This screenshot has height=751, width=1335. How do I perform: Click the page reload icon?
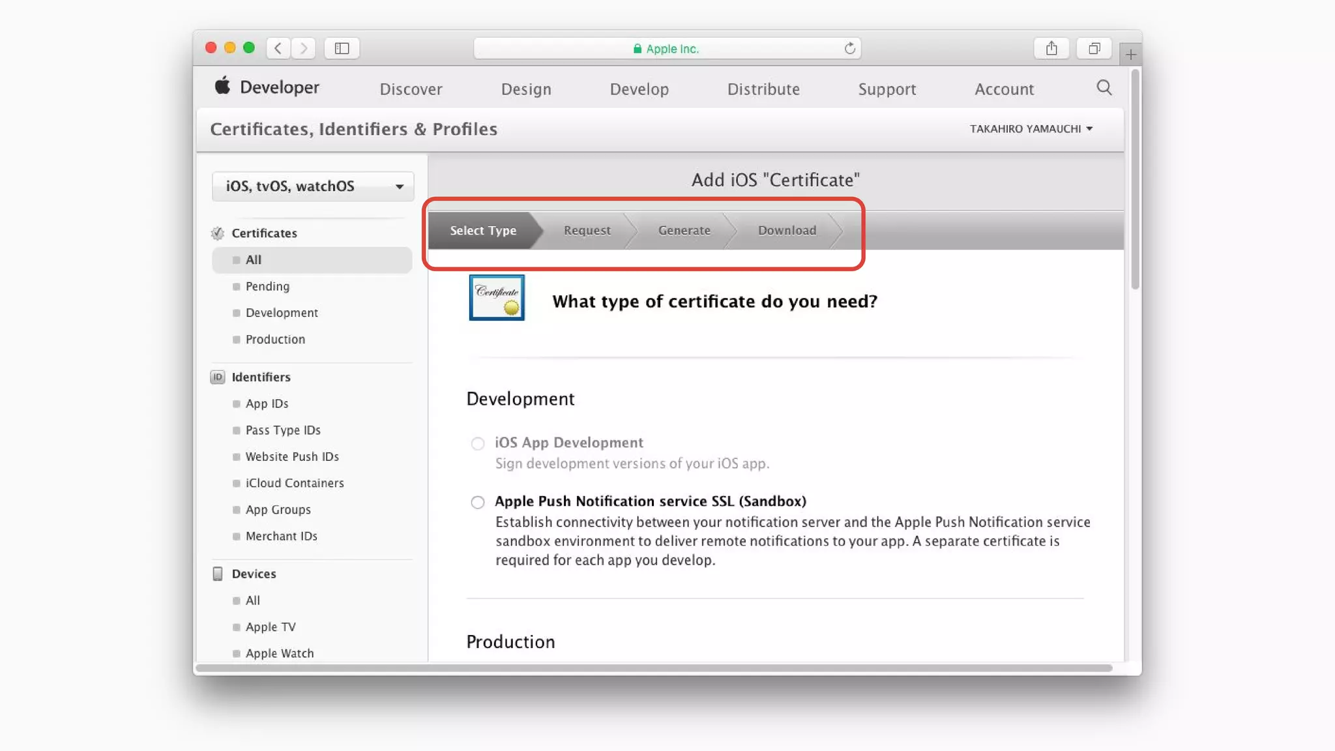(x=849, y=48)
